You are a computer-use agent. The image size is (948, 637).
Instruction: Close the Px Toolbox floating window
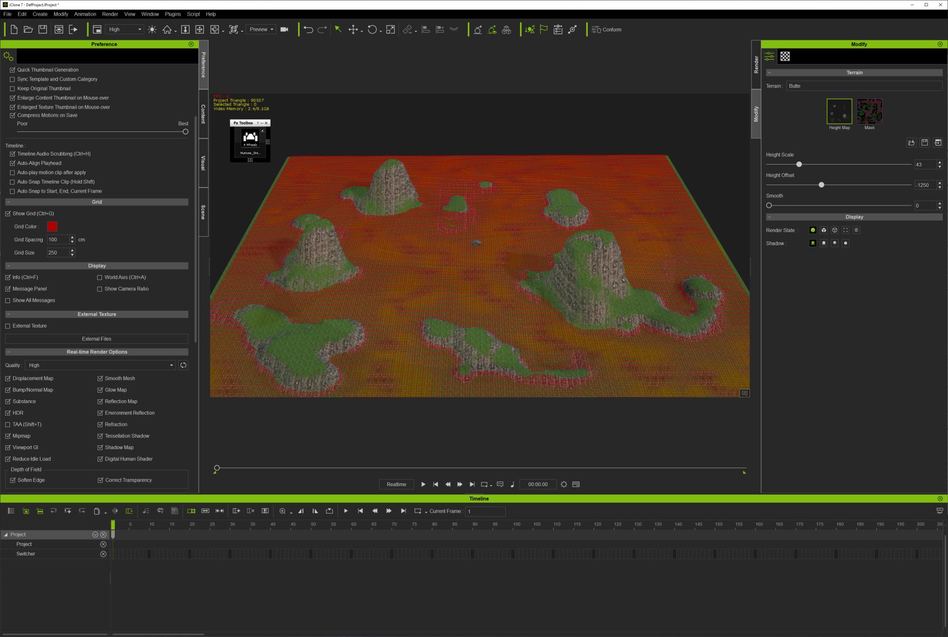(x=266, y=123)
